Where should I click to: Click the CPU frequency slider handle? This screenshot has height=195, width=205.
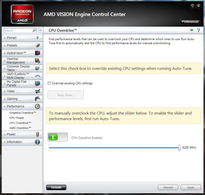(x=179, y=148)
